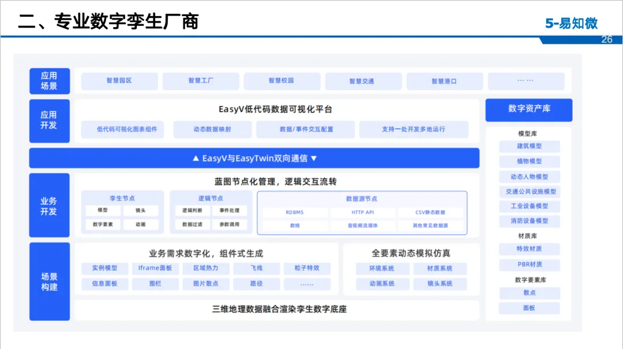Click the 应用开发 blue label block

pos(49,121)
